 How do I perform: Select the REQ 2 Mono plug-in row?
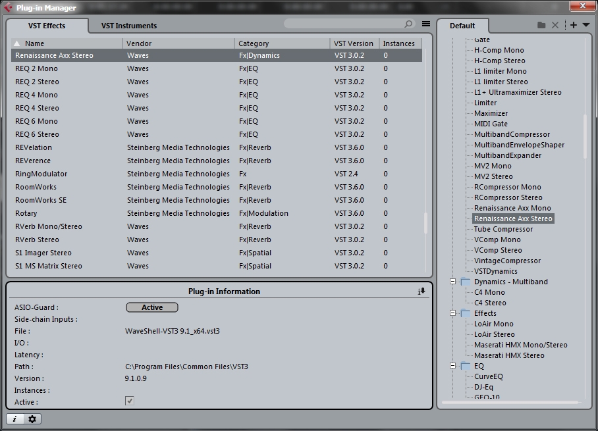217,68
